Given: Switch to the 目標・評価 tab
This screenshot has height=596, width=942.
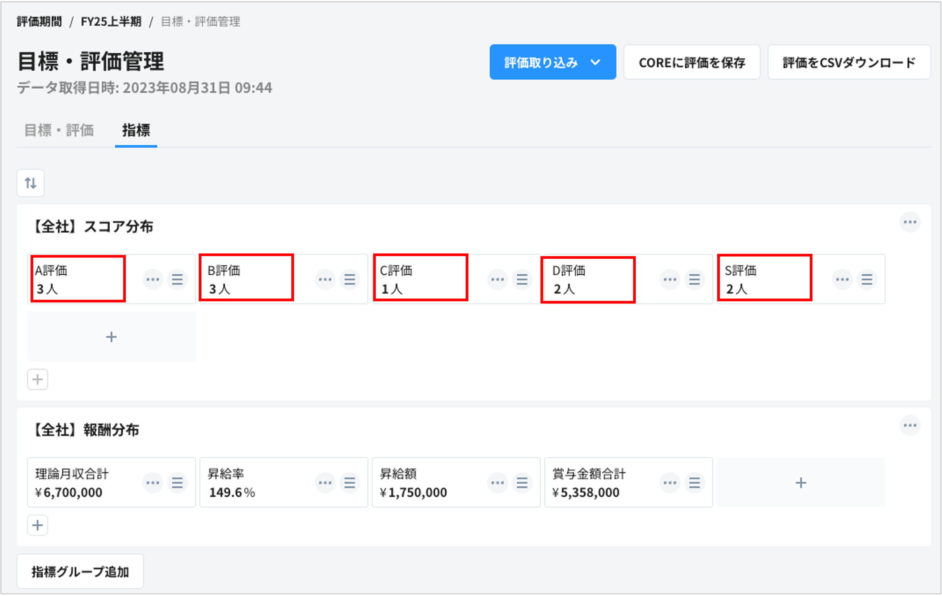Looking at the screenshot, I should (59, 130).
